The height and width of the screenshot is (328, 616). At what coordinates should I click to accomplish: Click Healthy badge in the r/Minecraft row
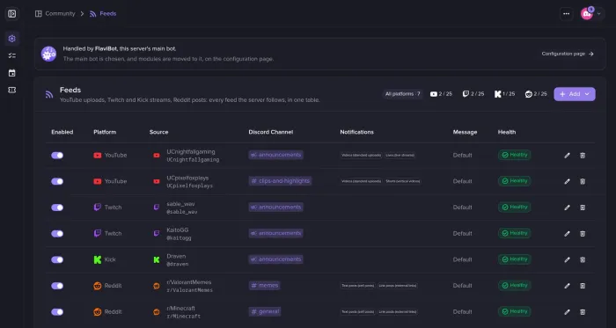tap(515, 311)
